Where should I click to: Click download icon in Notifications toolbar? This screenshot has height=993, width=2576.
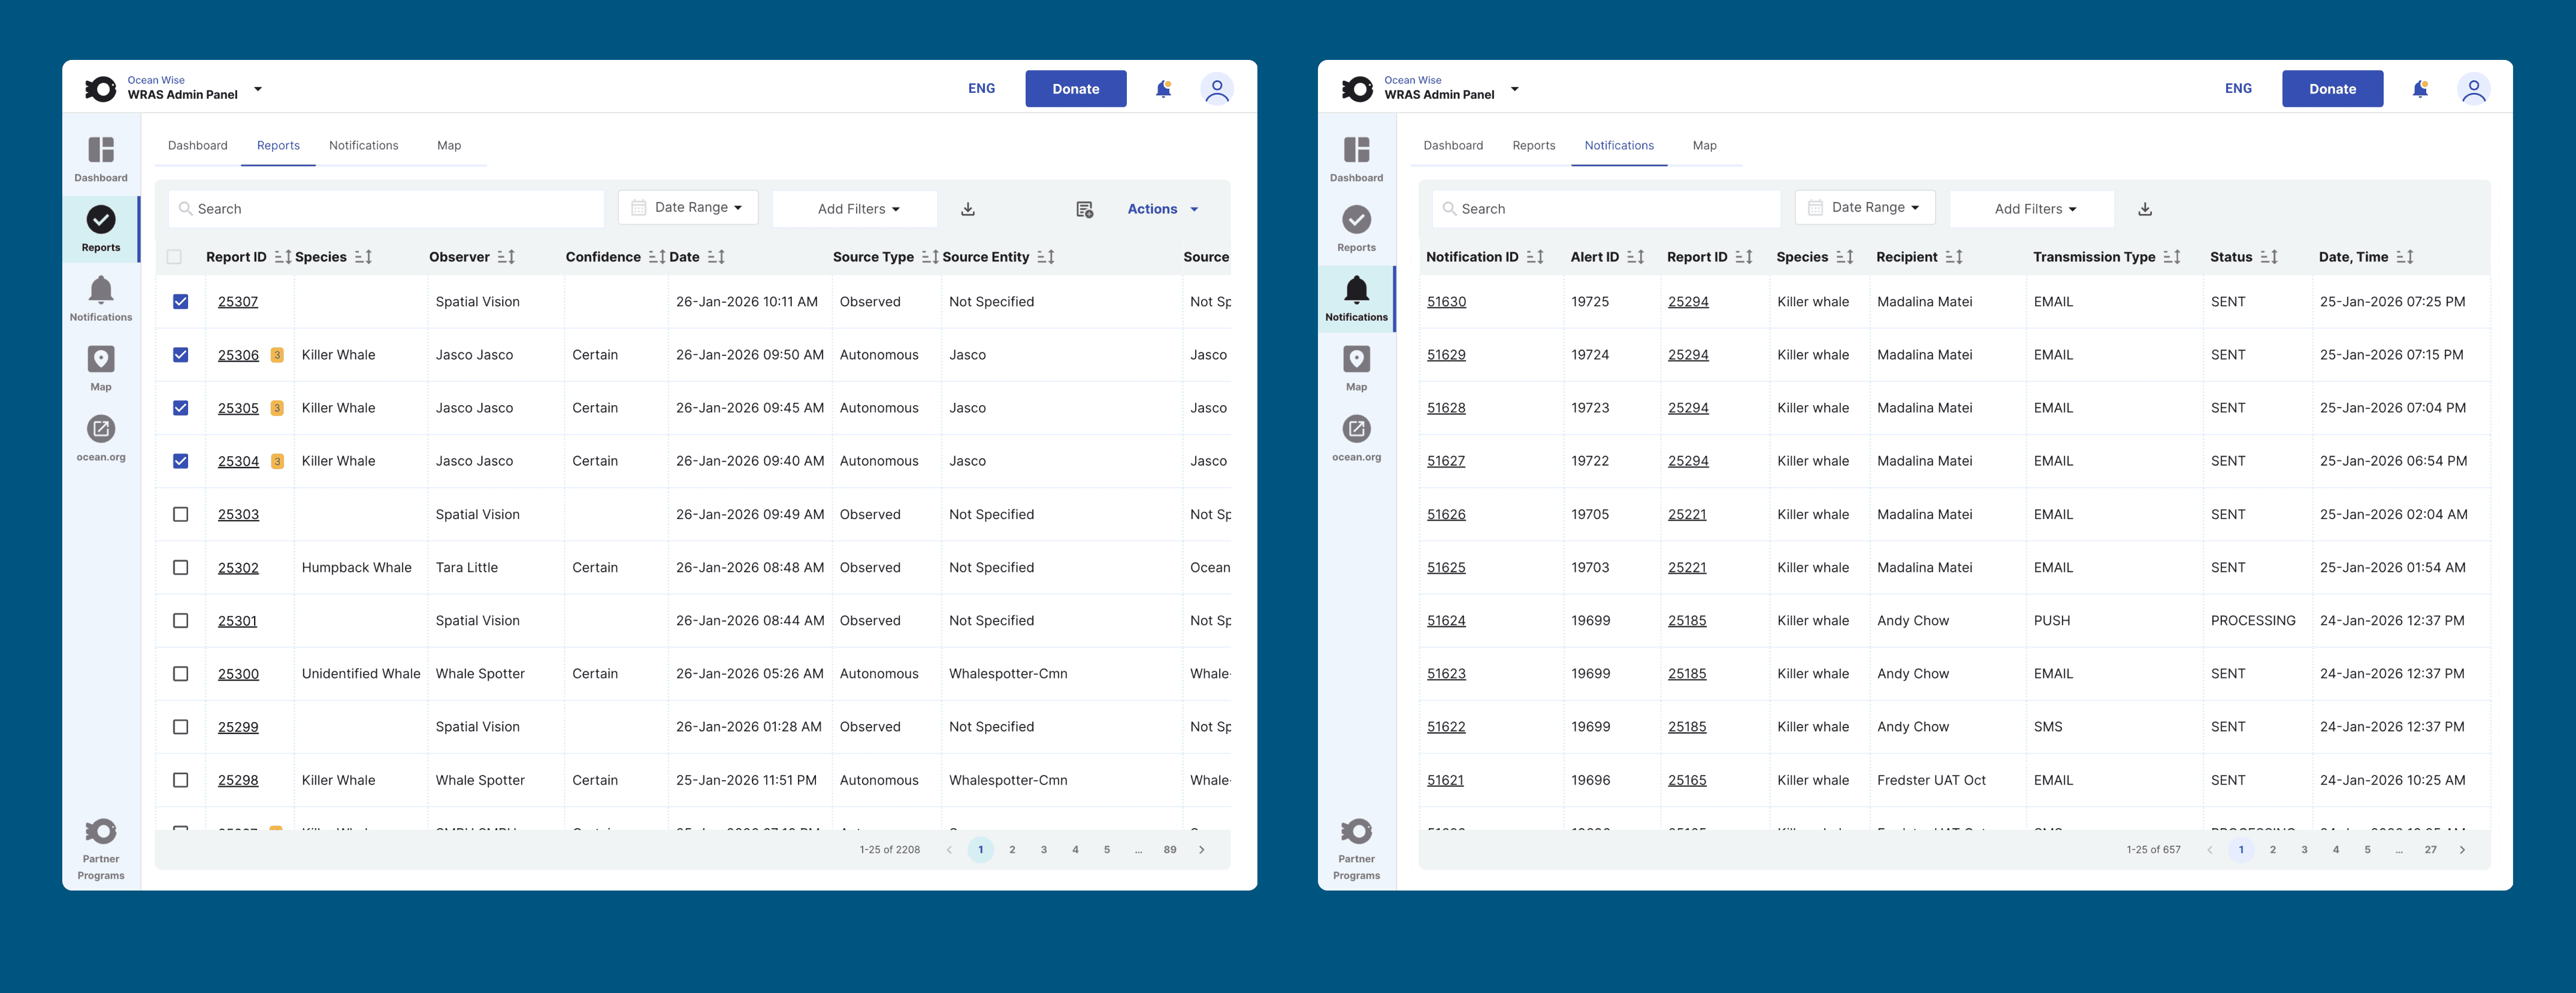(x=2144, y=209)
